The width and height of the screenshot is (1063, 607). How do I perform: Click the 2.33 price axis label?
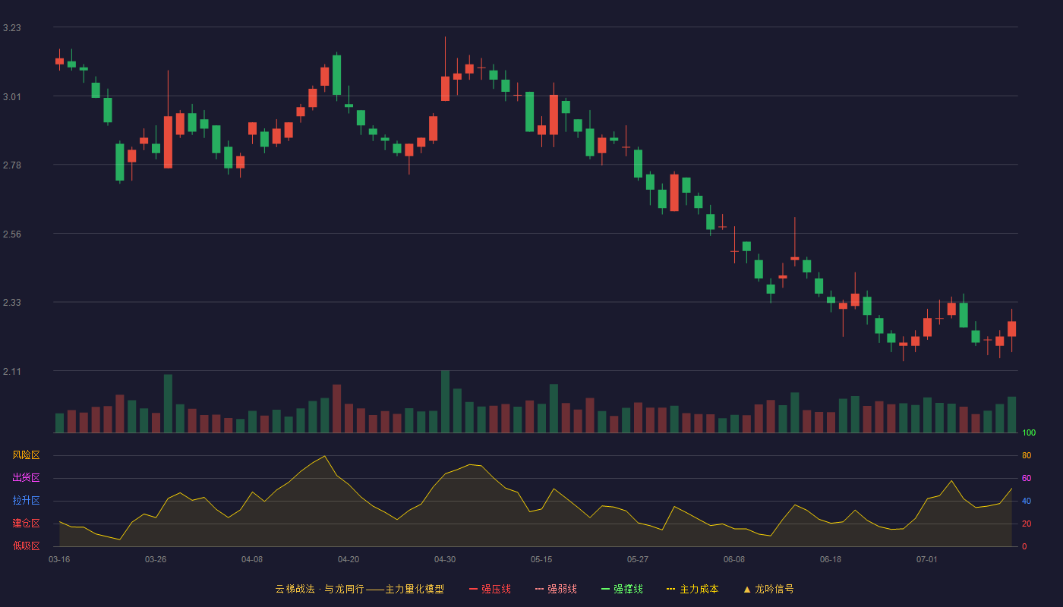tap(11, 303)
